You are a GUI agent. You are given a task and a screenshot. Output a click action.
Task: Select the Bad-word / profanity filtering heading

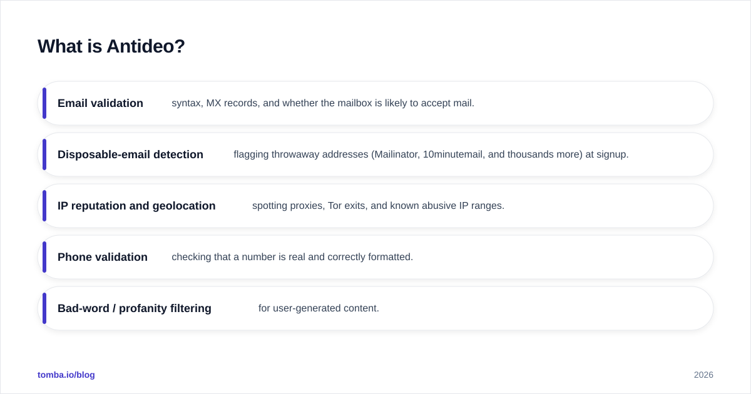[135, 308]
